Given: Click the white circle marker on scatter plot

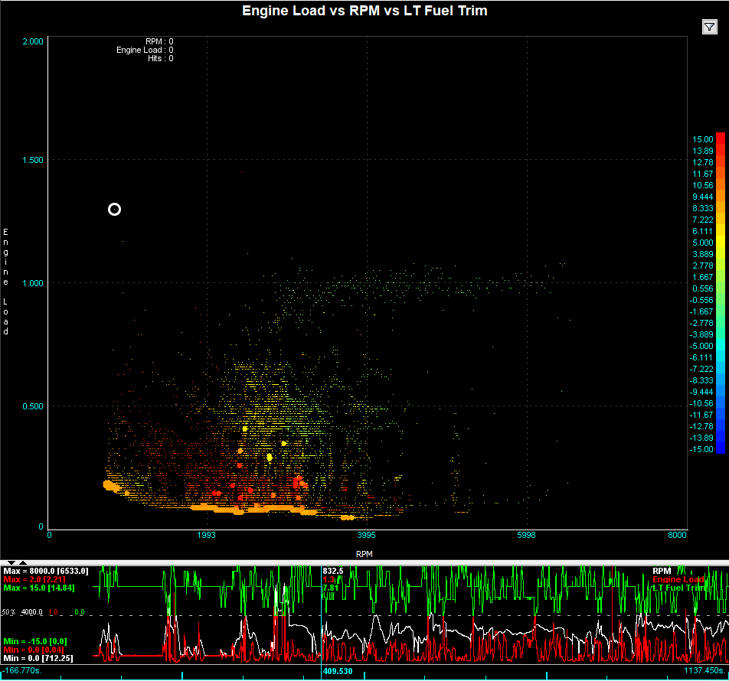Looking at the screenshot, I should 114,210.
